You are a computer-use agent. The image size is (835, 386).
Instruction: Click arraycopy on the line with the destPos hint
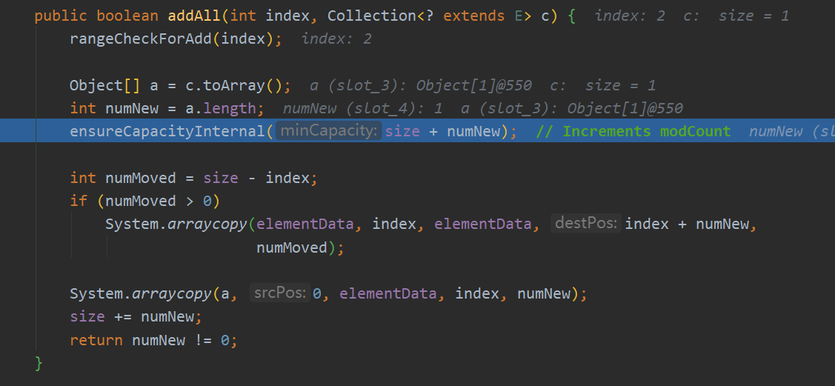click(x=207, y=224)
